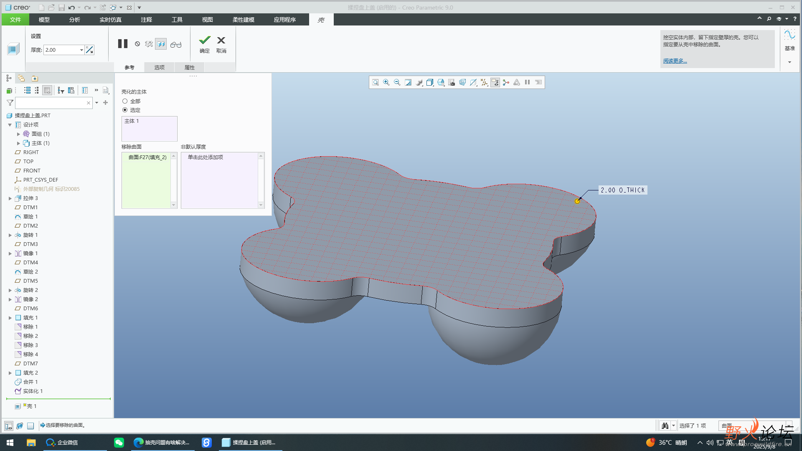Select the No Preview mode icon
The width and height of the screenshot is (802, 451).
coord(137,44)
